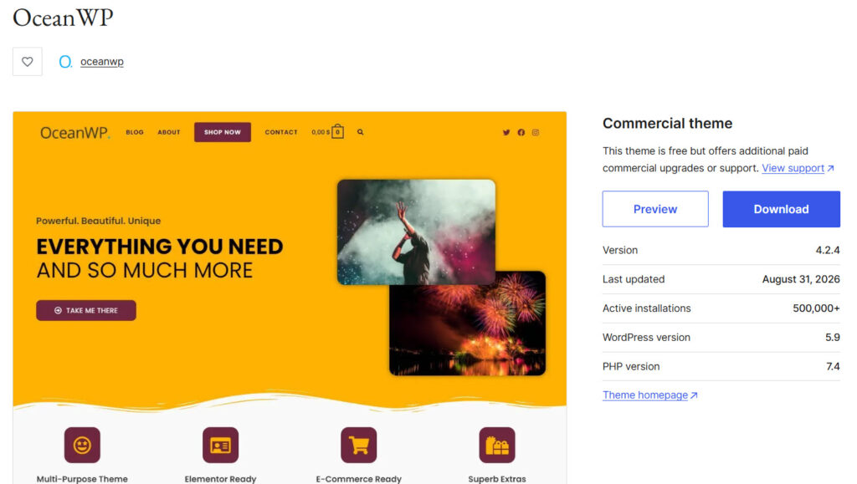Image resolution: width=857 pixels, height=484 pixels.
Task: Click the OceanWP author logo icon
Action: (x=65, y=62)
